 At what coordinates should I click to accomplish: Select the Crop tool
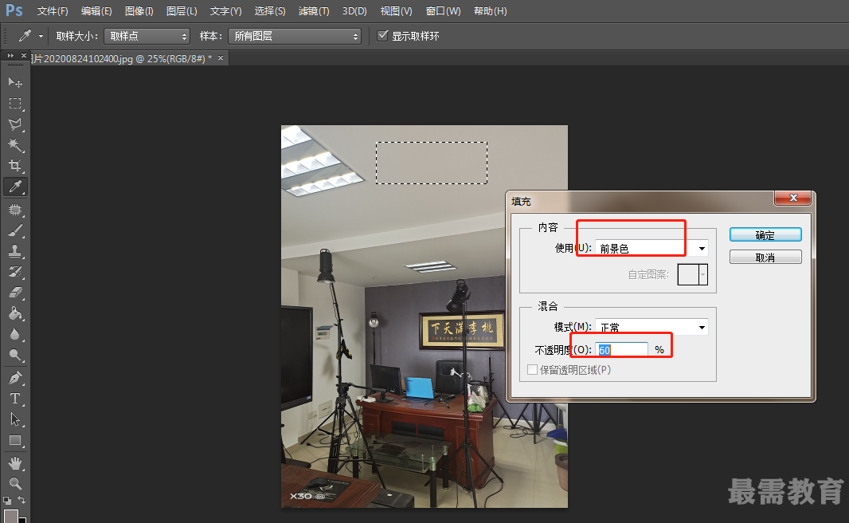tap(15, 165)
